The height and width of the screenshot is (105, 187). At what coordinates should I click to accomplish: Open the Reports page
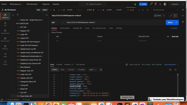click(46, 4)
